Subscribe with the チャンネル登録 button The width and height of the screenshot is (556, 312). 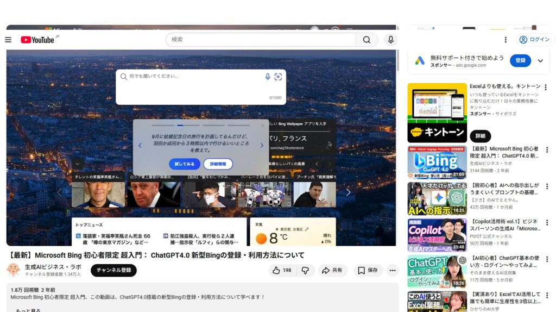point(113,270)
